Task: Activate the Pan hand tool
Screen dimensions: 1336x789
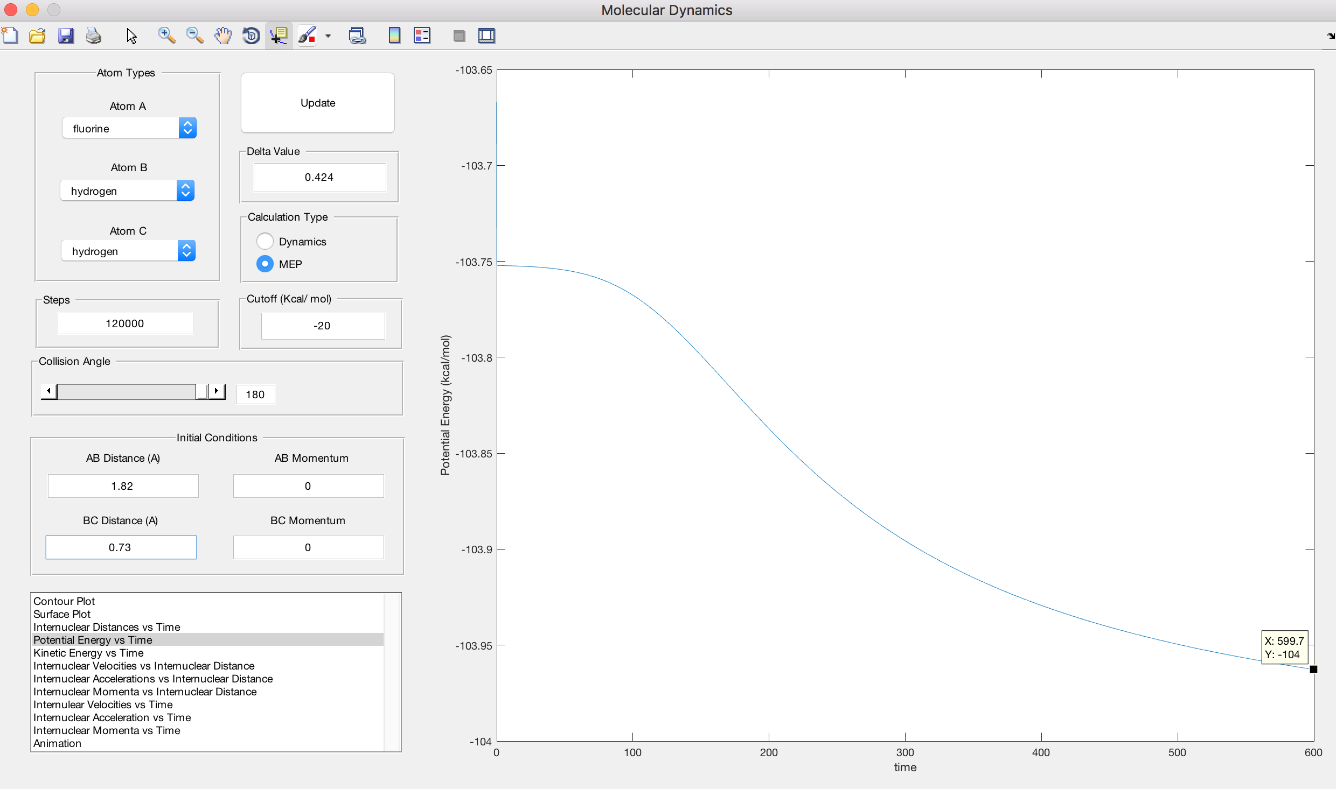Action: click(222, 36)
